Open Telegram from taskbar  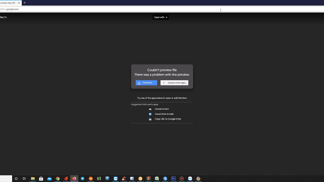[x=83, y=179]
